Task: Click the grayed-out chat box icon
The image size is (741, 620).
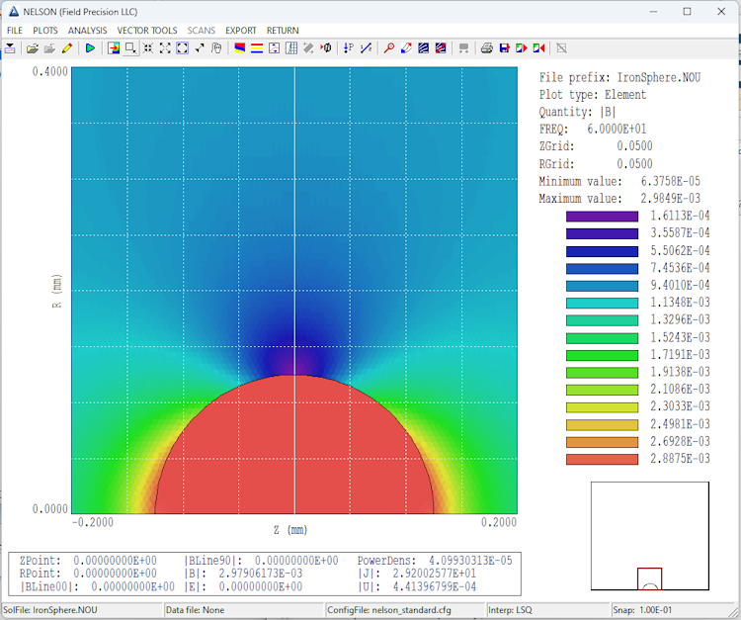Action: point(463,48)
